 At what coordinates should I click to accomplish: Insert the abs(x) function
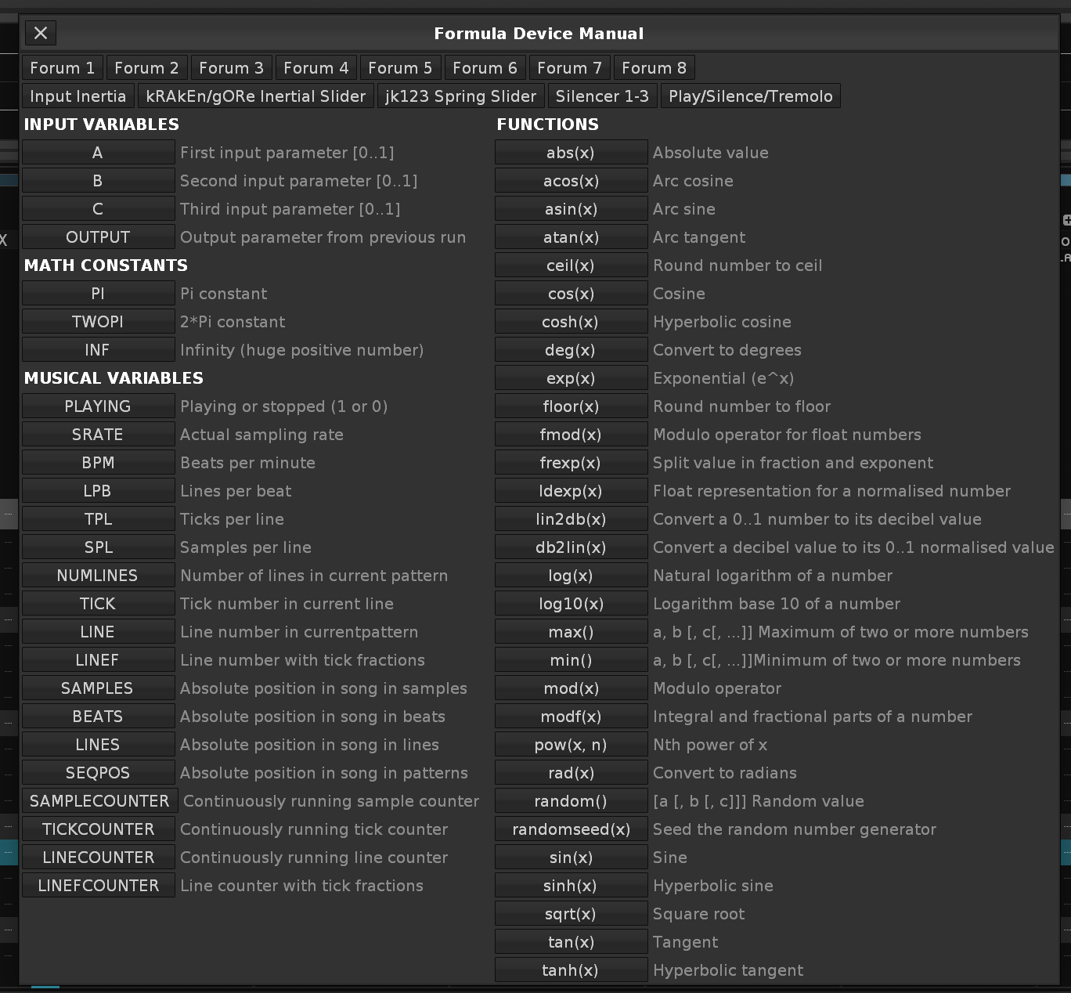(x=571, y=153)
